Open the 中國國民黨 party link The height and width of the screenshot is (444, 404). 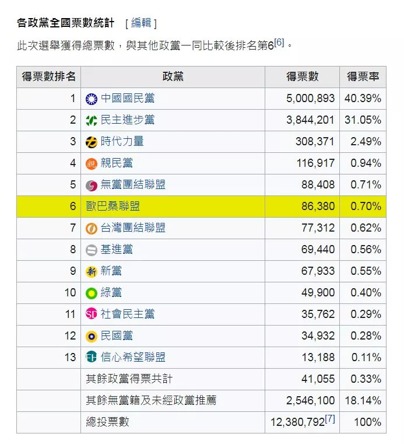(x=128, y=98)
